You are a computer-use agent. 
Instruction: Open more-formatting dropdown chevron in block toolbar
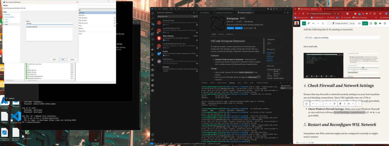coord(353,104)
